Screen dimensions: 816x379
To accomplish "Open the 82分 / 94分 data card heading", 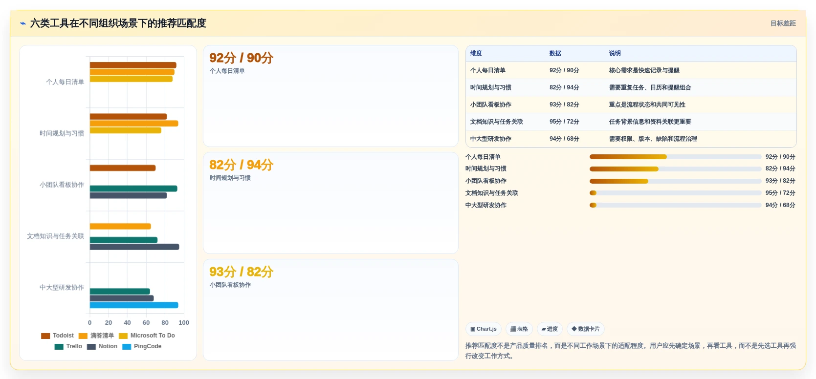I will tap(242, 165).
